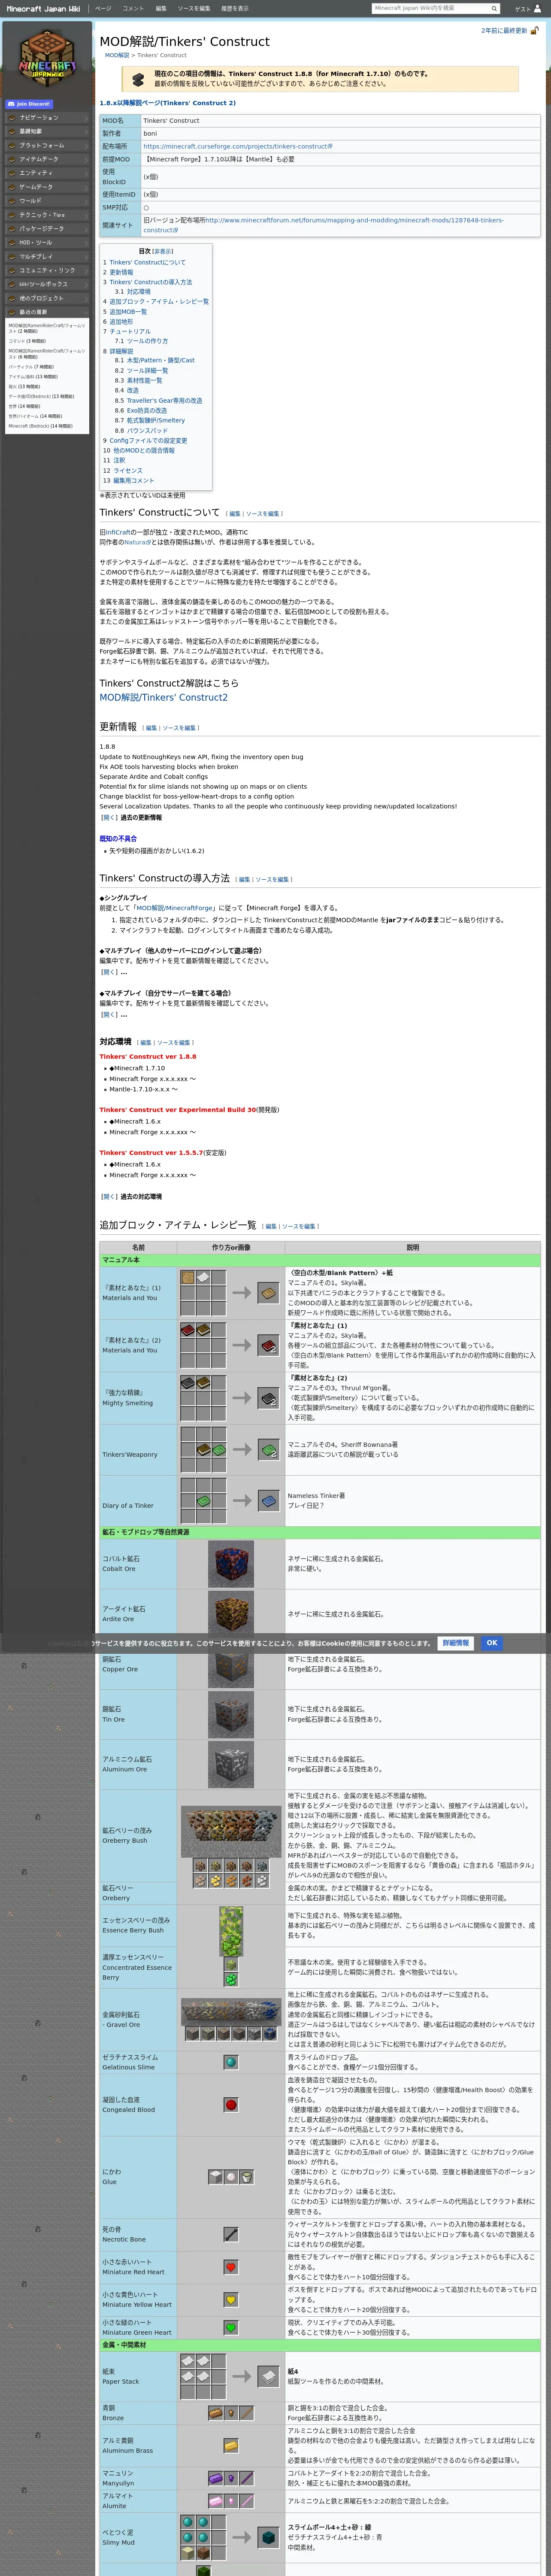Image resolution: width=551 pixels, height=2576 pixels.
Task: Open the Minecraft Japan Wiki logo image
Action: tap(47, 59)
